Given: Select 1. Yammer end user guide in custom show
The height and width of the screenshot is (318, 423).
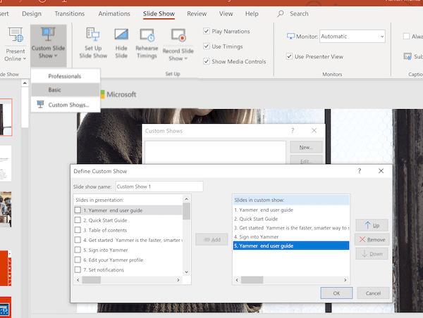Looking at the screenshot, I should click(x=291, y=210).
